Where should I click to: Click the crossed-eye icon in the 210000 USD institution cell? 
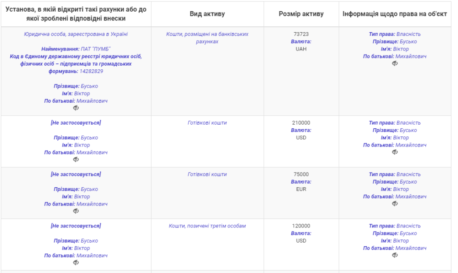click(x=76, y=160)
